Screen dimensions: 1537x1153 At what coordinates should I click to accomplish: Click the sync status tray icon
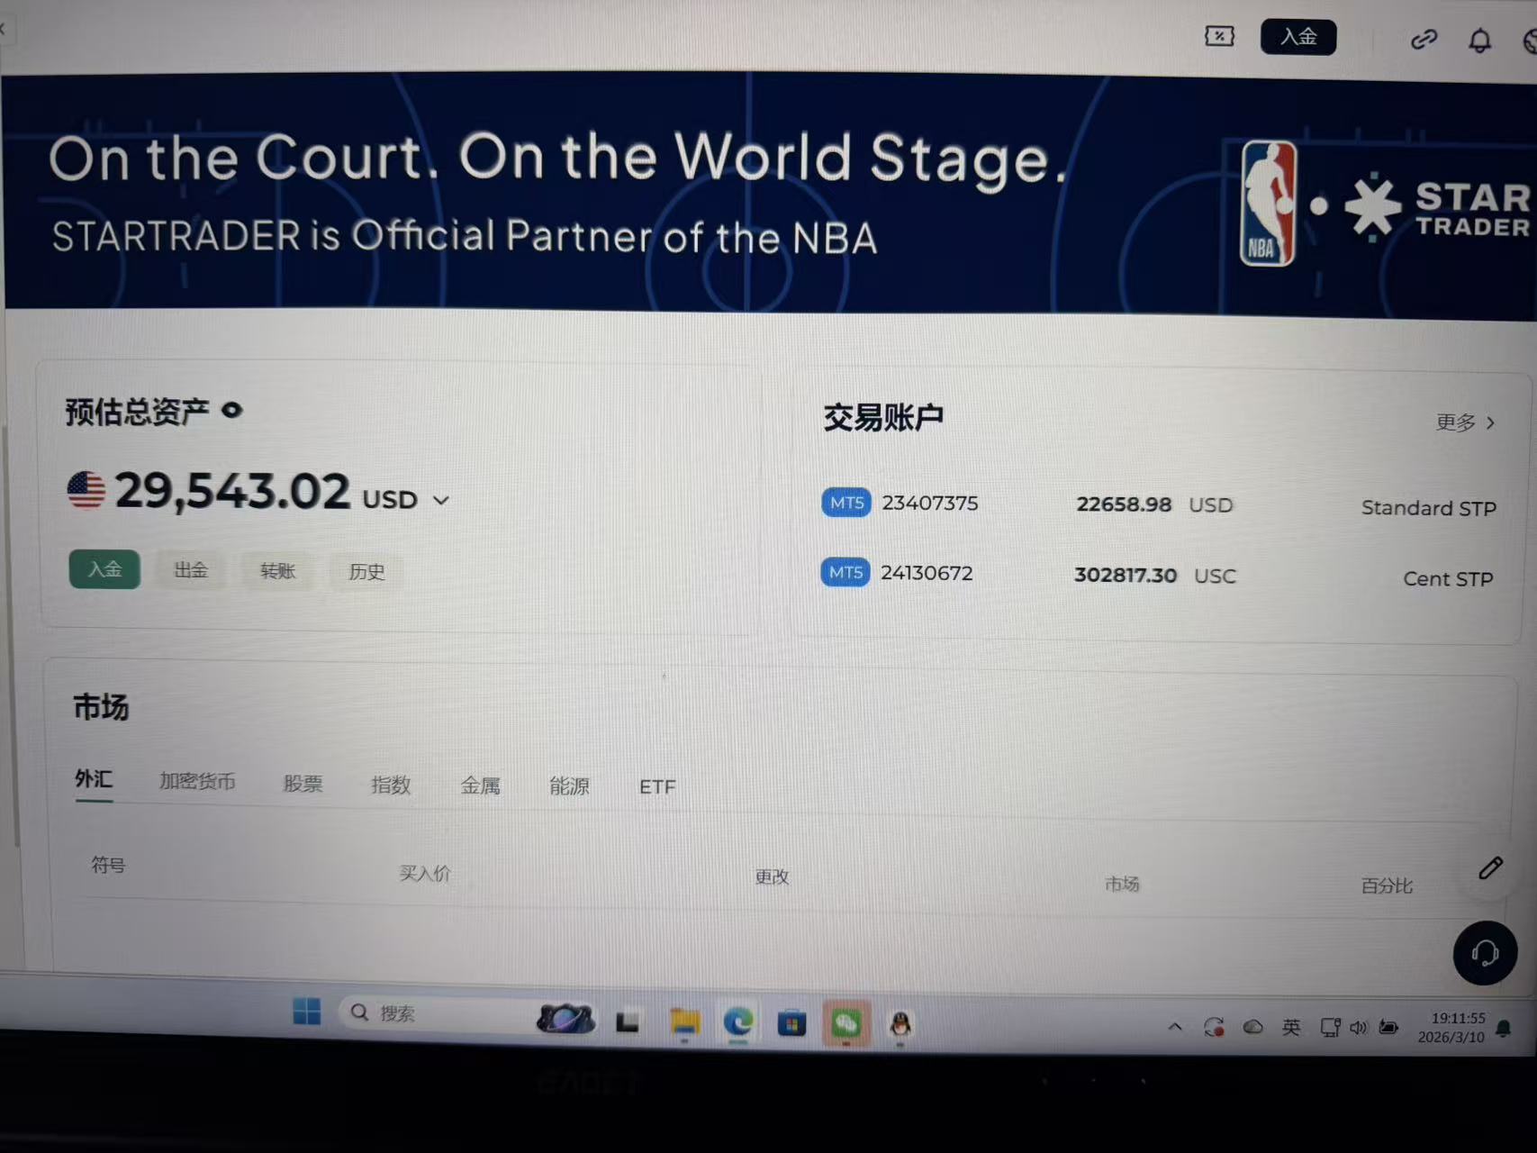(x=1214, y=1027)
